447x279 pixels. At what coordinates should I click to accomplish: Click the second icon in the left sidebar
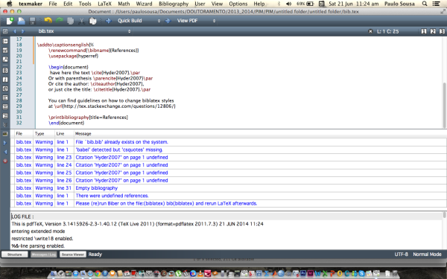(5, 51)
